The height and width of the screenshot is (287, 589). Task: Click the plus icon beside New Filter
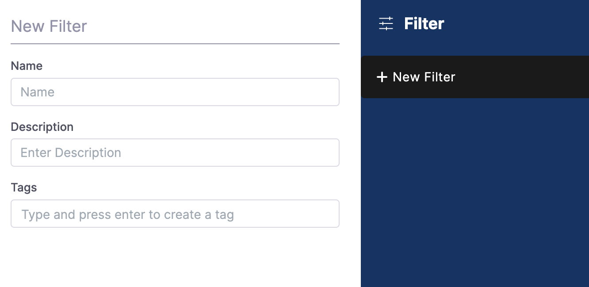coord(382,77)
